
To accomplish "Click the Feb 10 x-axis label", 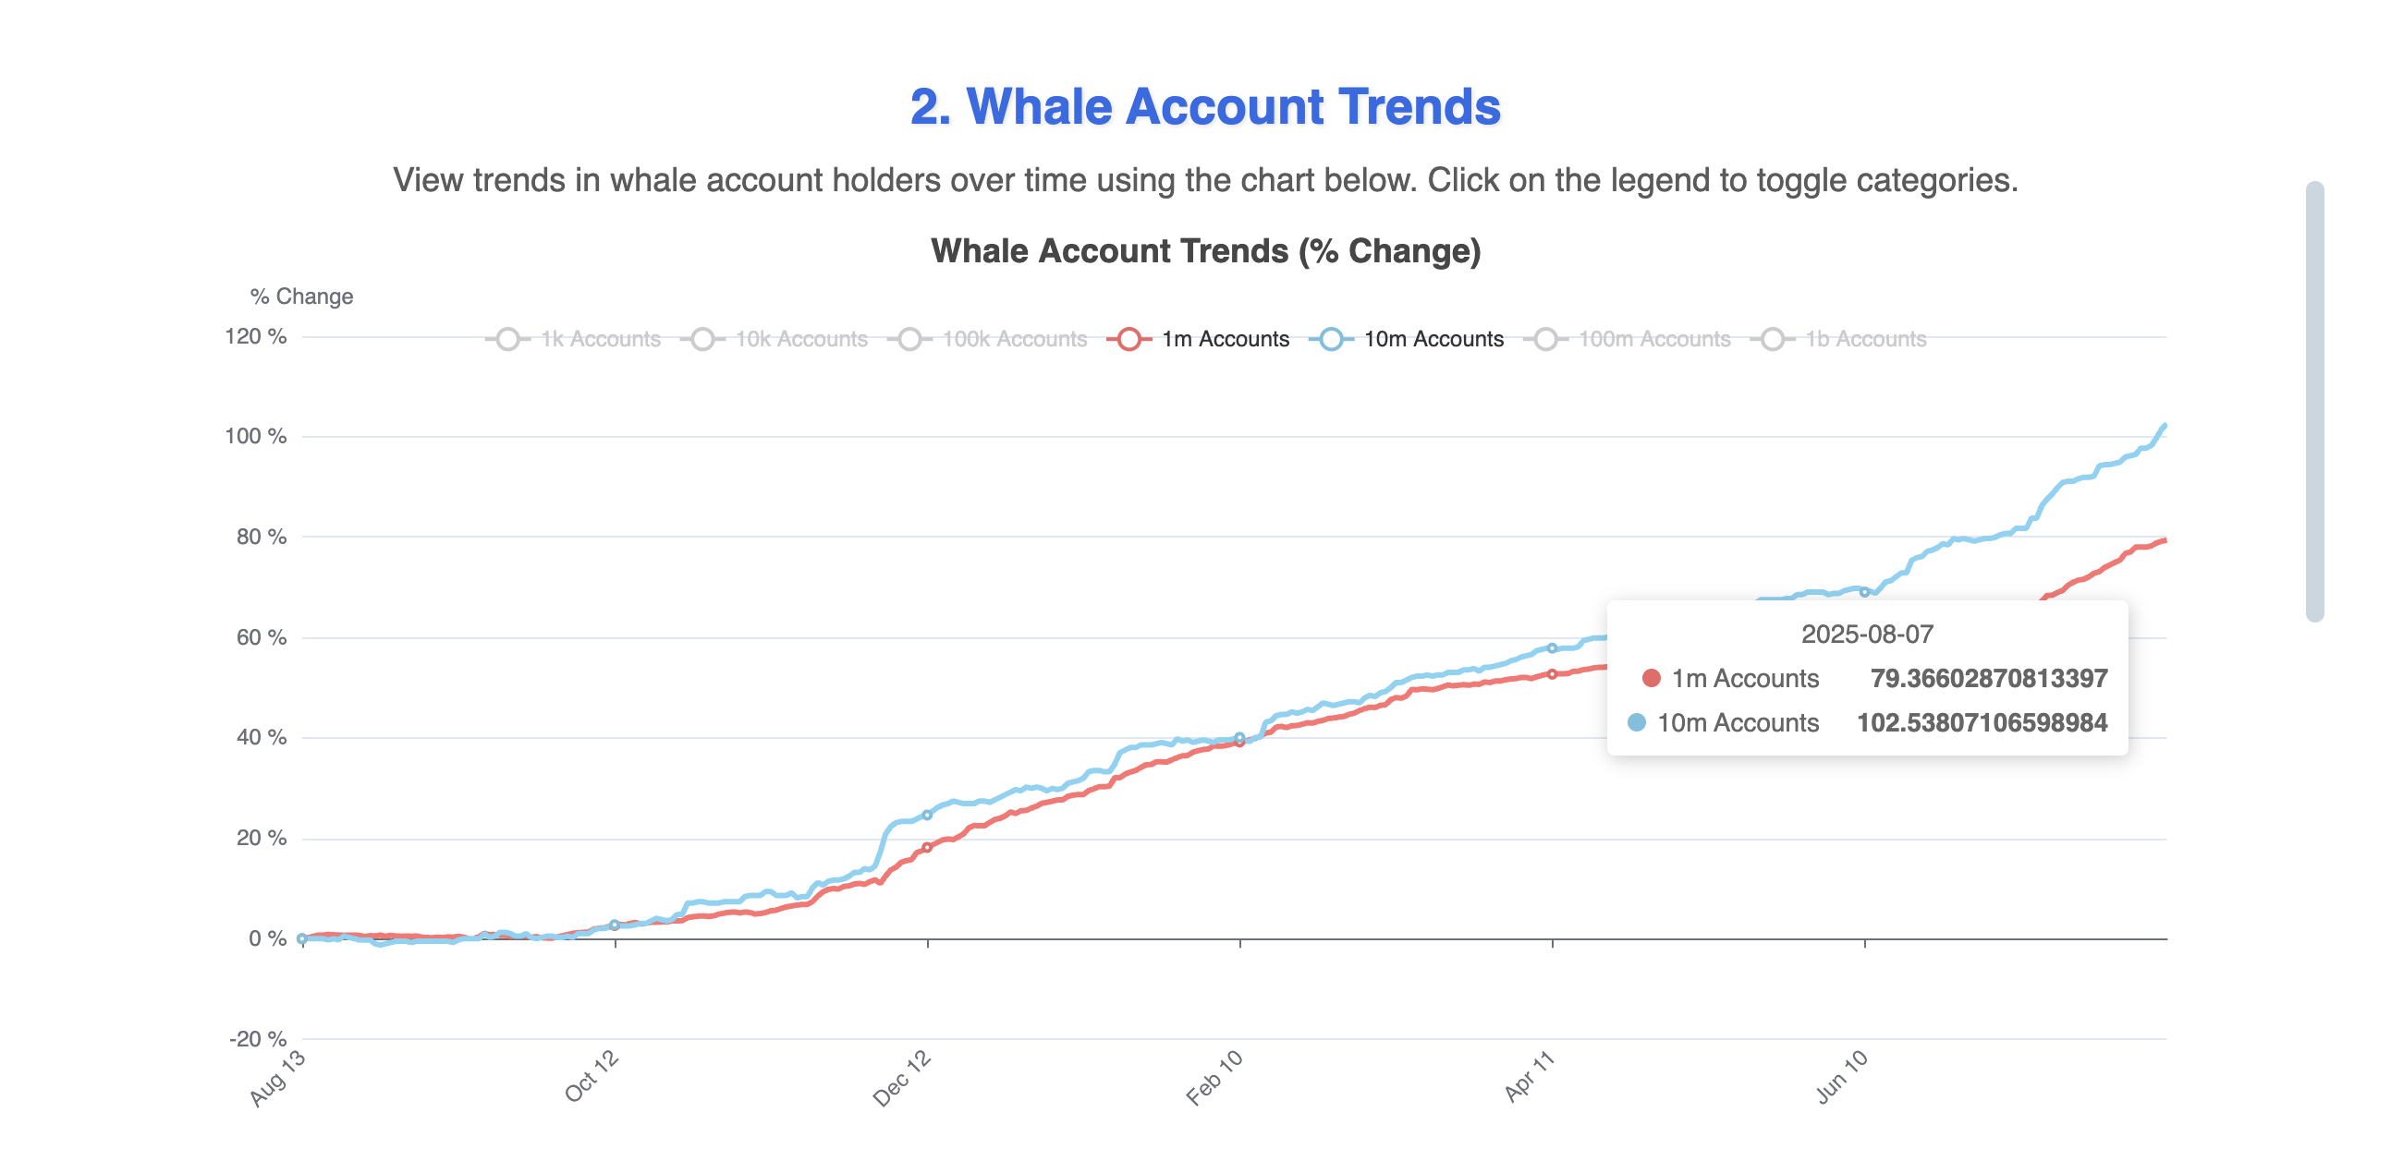I will pos(1214,1078).
